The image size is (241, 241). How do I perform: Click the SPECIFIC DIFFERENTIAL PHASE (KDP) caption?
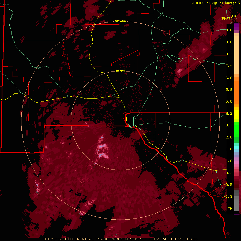click(x=84, y=239)
